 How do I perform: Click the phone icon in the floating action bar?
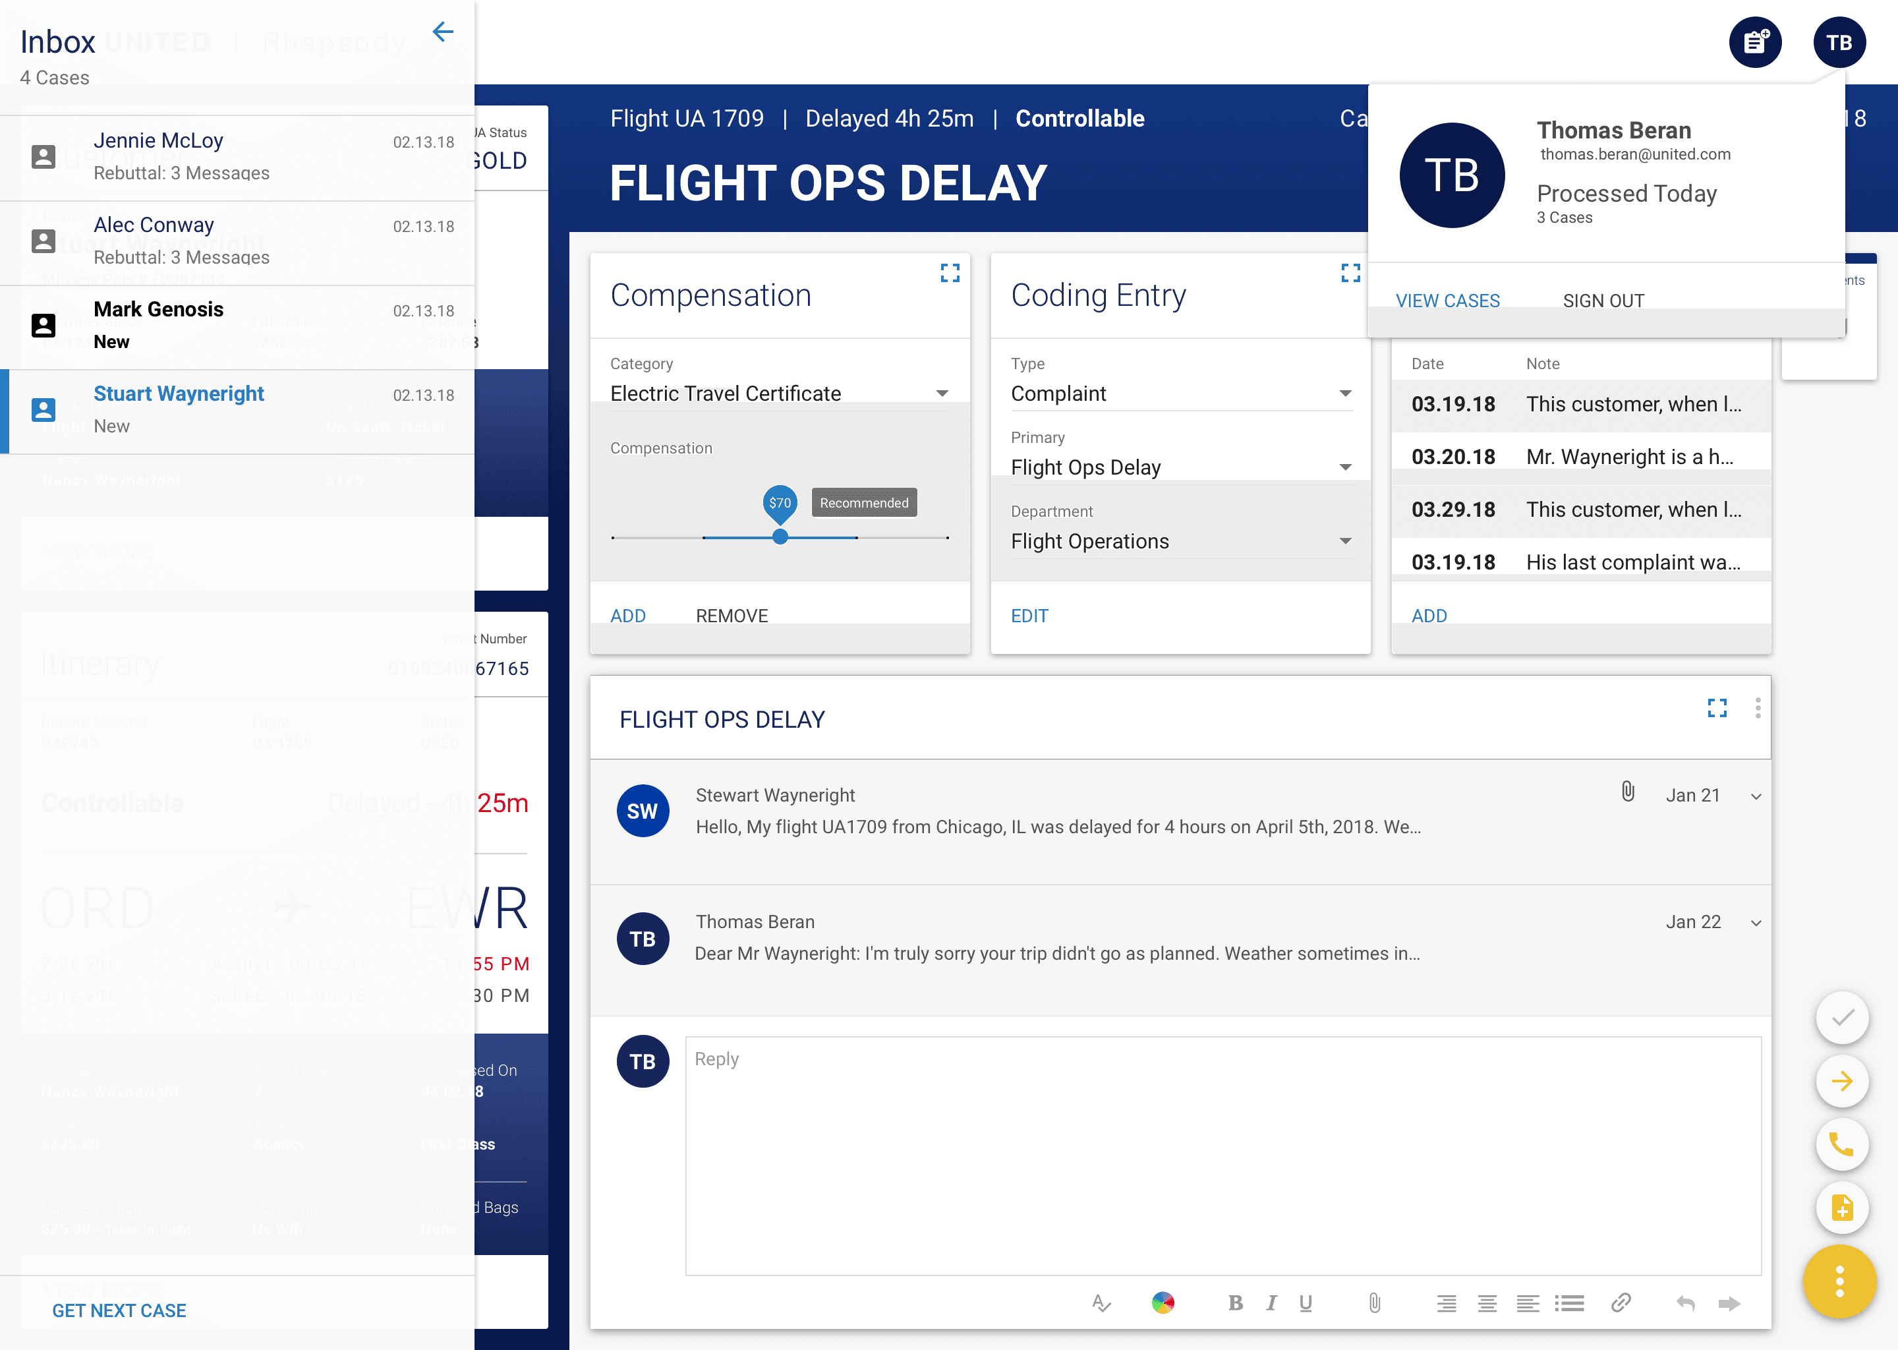click(1841, 1145)
